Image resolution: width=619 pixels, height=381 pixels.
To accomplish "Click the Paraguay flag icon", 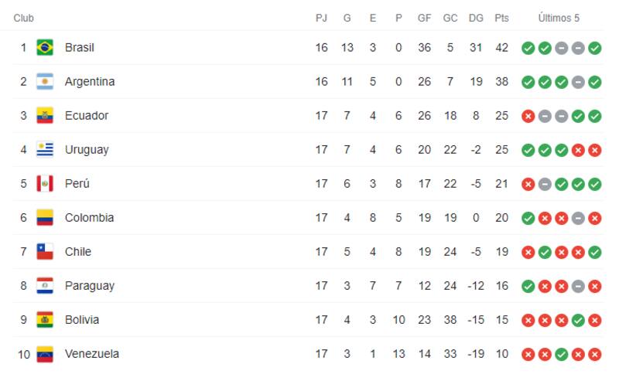I will [x=45, y=286].
